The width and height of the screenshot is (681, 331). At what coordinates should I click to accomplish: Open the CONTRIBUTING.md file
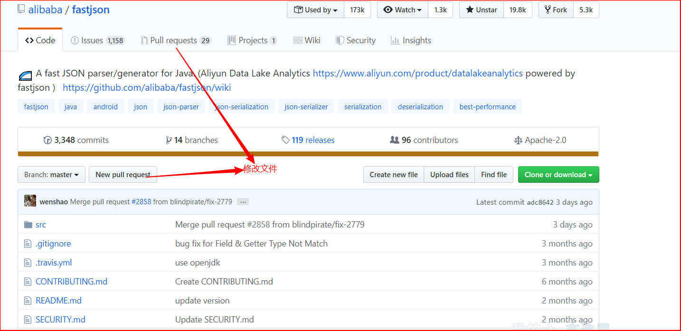tap(72, 282)
